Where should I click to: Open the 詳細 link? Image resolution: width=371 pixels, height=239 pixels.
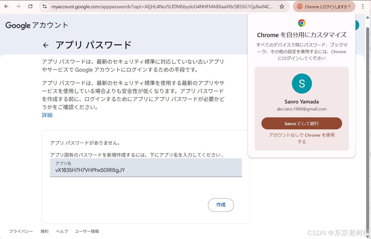pyautogui.click(x=47, y=115)
